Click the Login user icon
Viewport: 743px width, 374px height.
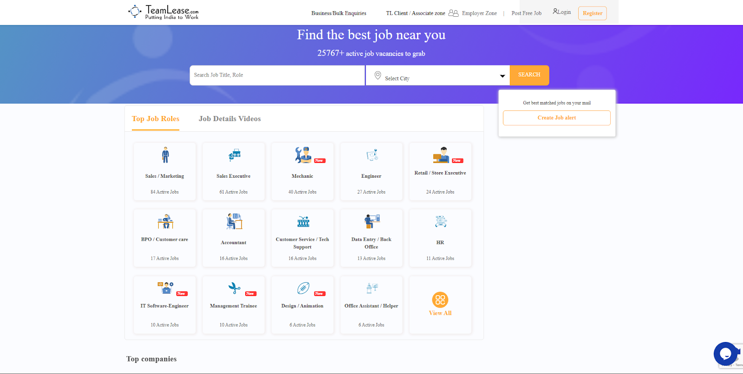coord(555,11)
